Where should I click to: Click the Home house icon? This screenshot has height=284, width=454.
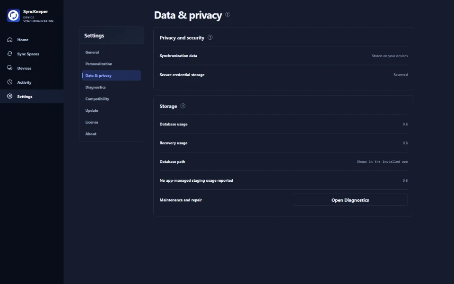pos(10,39)
